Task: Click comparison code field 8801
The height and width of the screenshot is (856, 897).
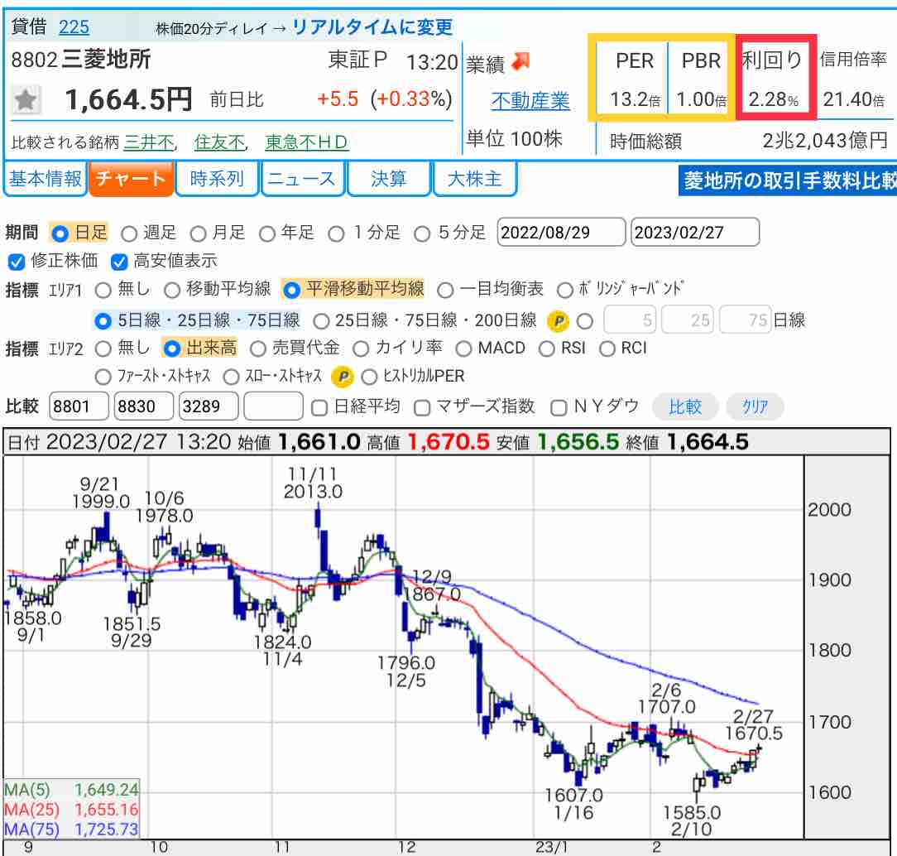Action: tap(79, 406)
